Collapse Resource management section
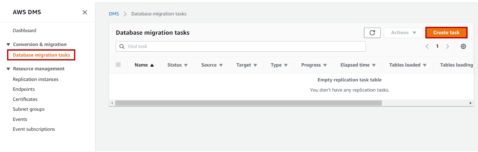Screen dimensions: 478x152 click(x=8, y=69)
